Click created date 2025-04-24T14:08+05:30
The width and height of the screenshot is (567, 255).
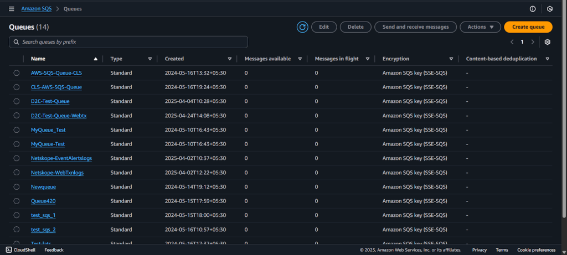[195, 116]
